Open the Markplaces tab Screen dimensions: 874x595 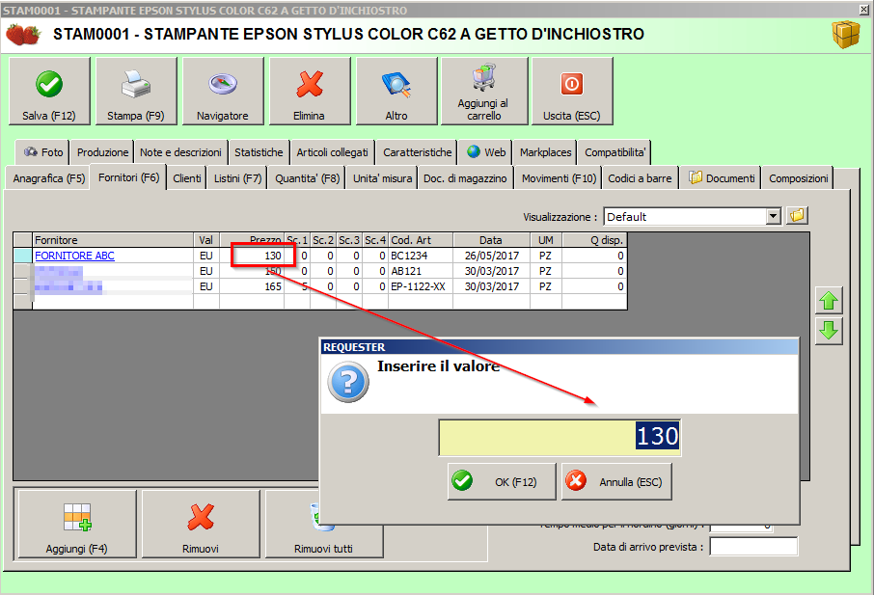click(546, 152)
